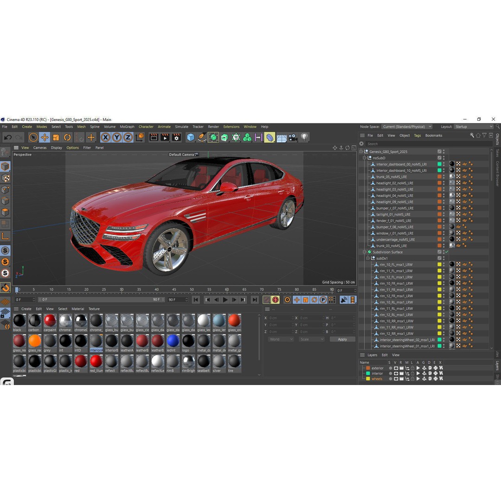
Task: Open Edit Render Settings
Action: (176, 137)
